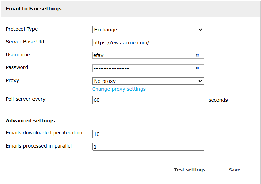Click the Advanced settings heading
The height and width of the screenshot is (184, 261).
pyautogui.click(x=30, y=121)
